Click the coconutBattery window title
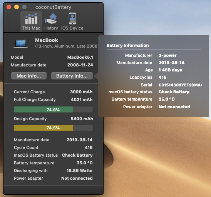Image resolution: width=211 pixels, height=197 pixels. 53,7
